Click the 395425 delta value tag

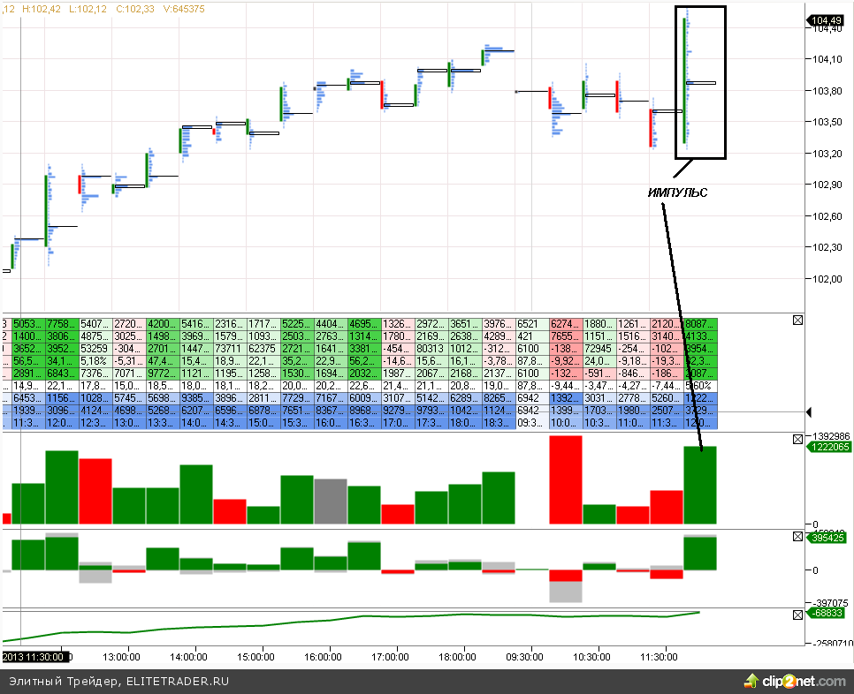[828, 537]
